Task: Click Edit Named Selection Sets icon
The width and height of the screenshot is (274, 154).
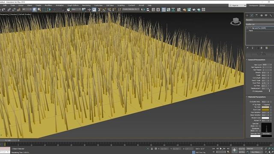Action: click(x=119, y=9)
